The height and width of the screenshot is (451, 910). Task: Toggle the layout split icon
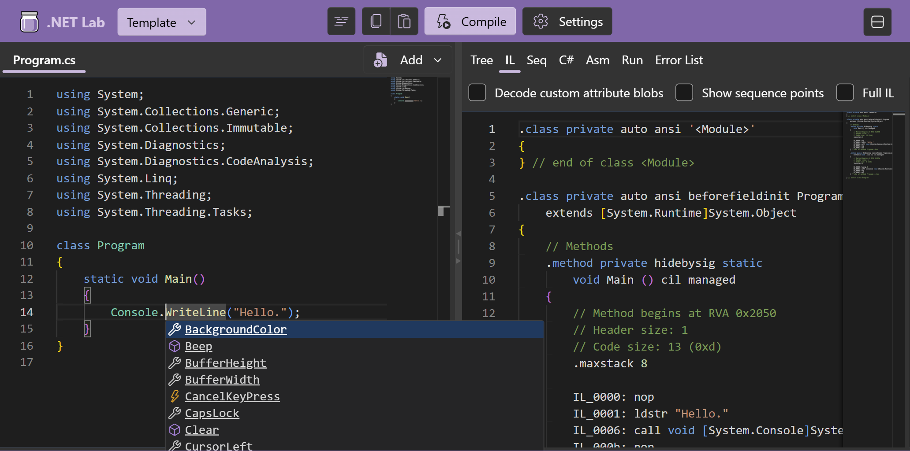pyautogui.click(x=877, y=22)
